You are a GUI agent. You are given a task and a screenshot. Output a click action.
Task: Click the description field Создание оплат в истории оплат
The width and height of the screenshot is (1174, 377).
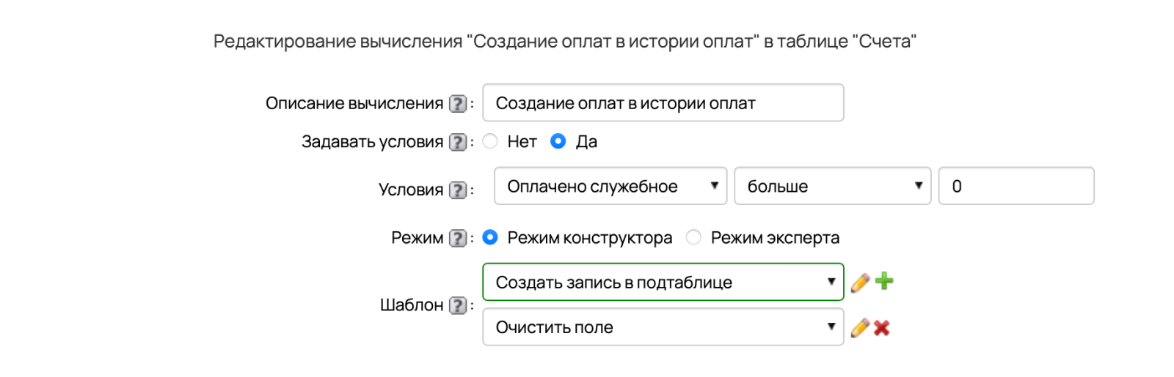663,102
